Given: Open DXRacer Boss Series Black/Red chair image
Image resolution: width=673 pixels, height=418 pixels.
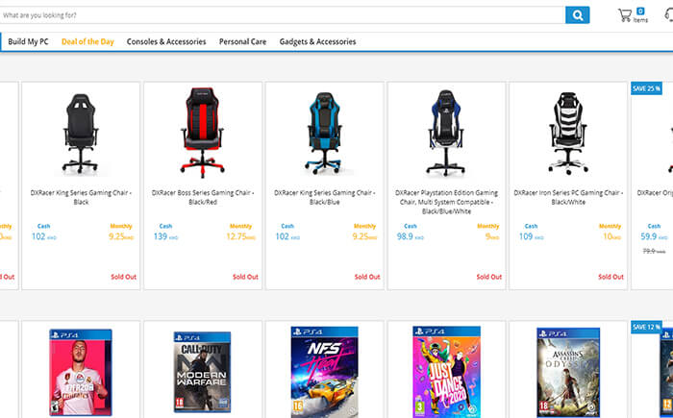Looking at the screenshot, I should pos(203,133).
